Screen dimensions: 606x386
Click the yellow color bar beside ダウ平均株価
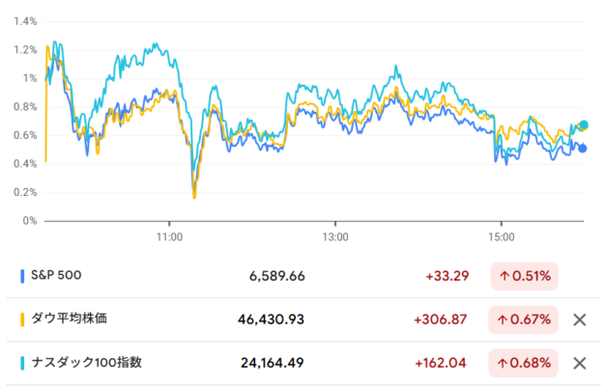[x=22, y=319]
